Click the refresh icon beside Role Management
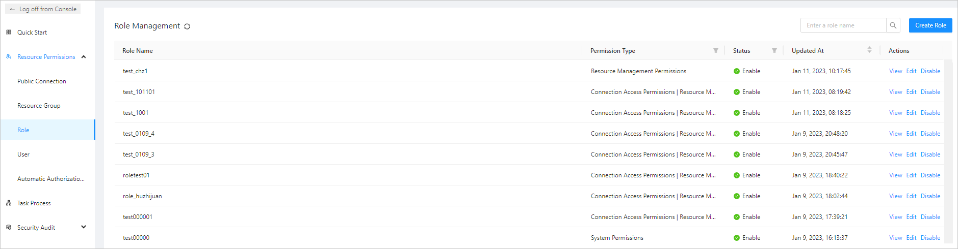The height and width of the screenshot is (249, 958). pos(187,26)
